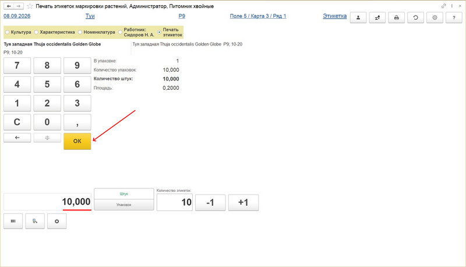466x267 pixels.
Task: Tap keypad digit 8
Action: tap(47, 65)
